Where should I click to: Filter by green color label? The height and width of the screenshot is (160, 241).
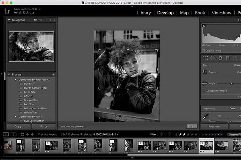coord(209,134)
